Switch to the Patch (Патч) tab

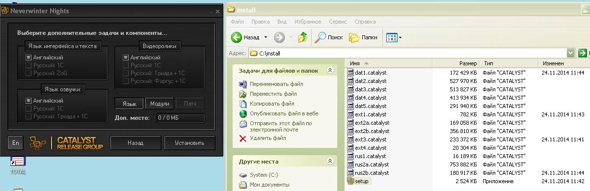tap(190, 104)
